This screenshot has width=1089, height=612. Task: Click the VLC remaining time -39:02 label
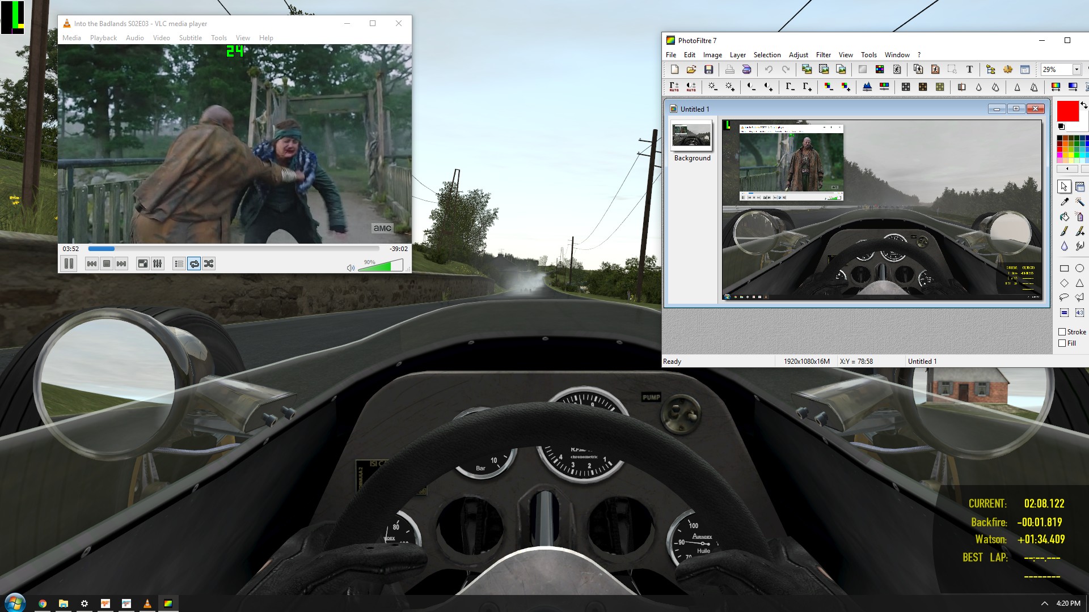398,249
